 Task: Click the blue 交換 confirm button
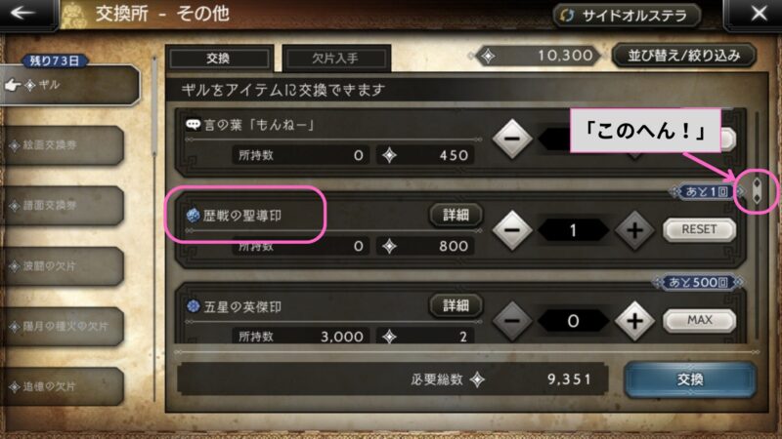(690, 379)
